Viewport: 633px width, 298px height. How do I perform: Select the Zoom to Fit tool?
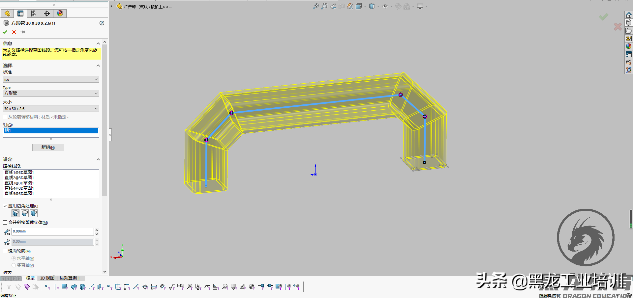[x=315, y=6]
